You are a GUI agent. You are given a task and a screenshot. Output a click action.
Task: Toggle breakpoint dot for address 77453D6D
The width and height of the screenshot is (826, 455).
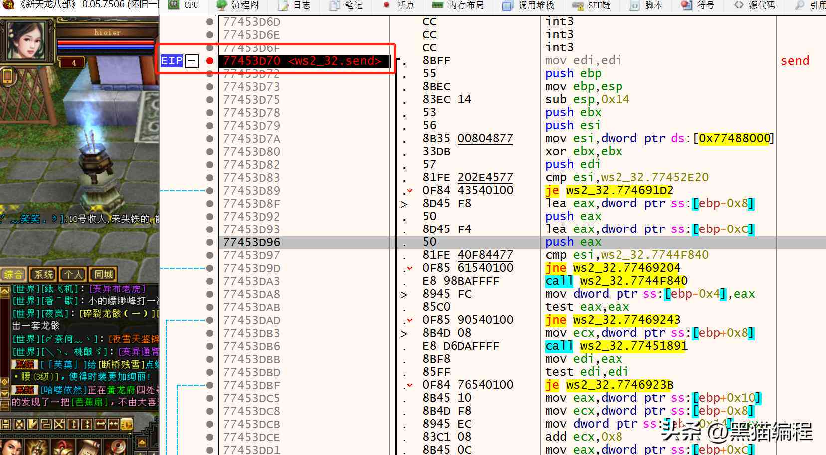pos(210,22)
